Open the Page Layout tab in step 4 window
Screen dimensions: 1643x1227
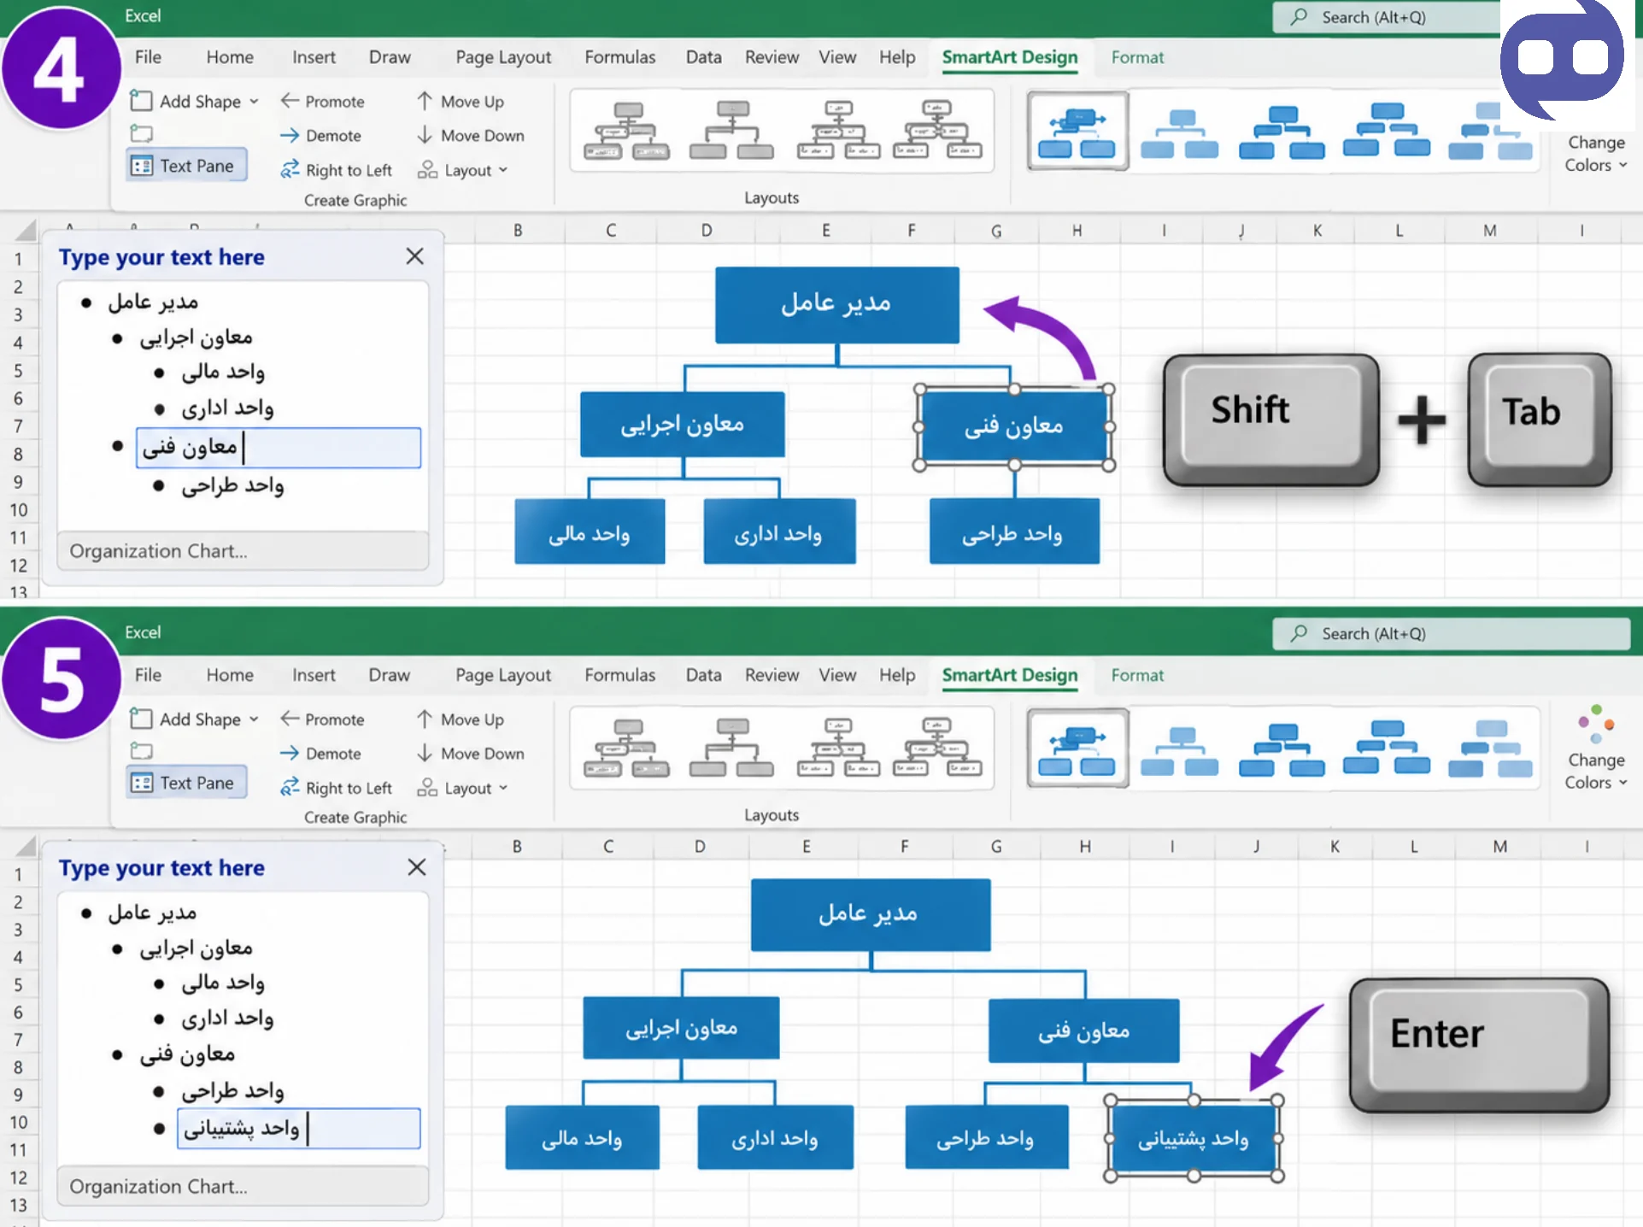click(x=502, y=57)
